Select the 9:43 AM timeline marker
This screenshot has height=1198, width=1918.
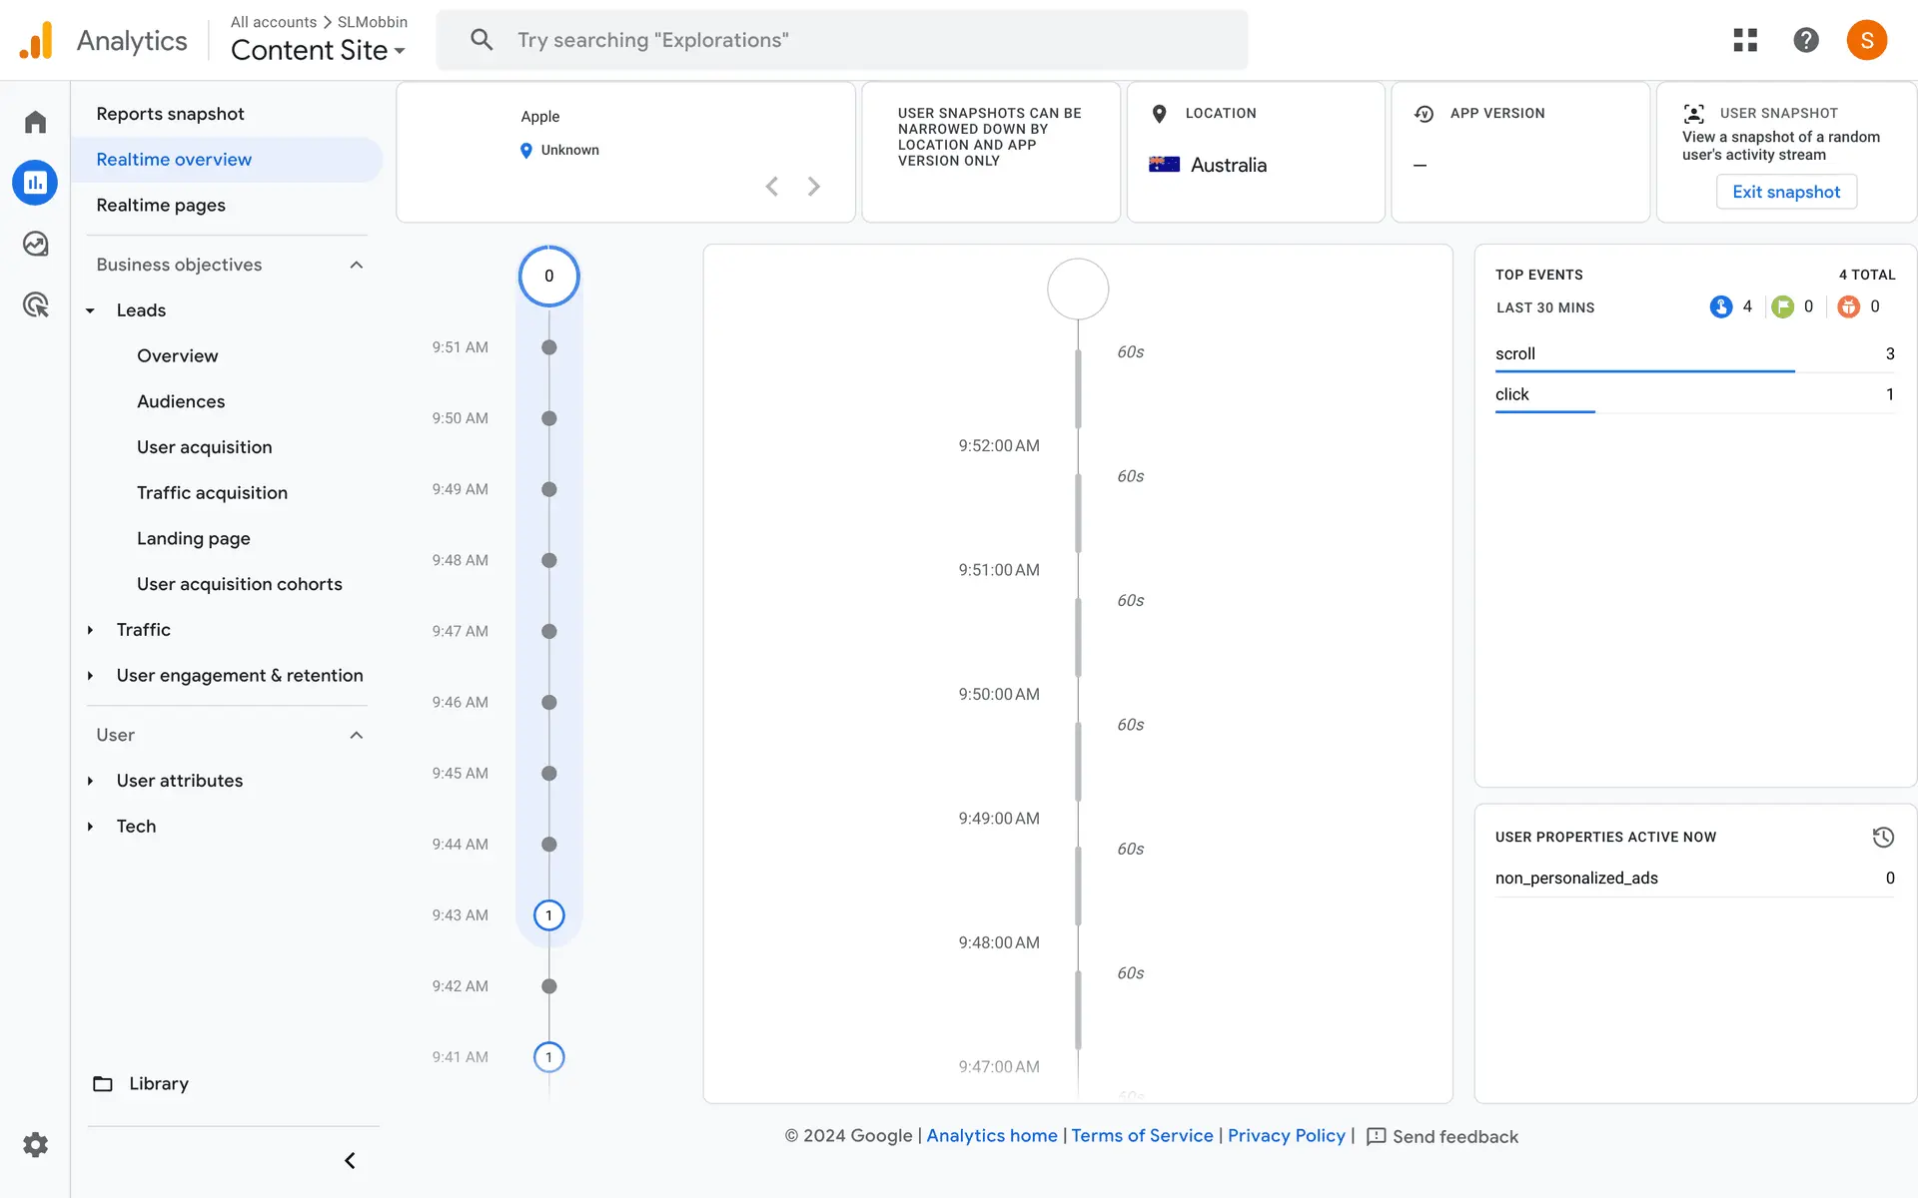click(548, 915)
